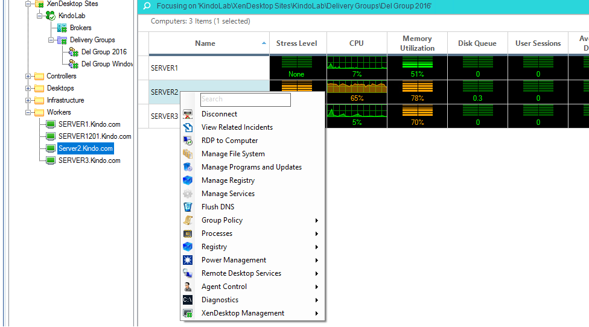Click the Manage Registry cube icon
Image resolution: width=589 pixels, height=327 pixels.
[188, 180]
